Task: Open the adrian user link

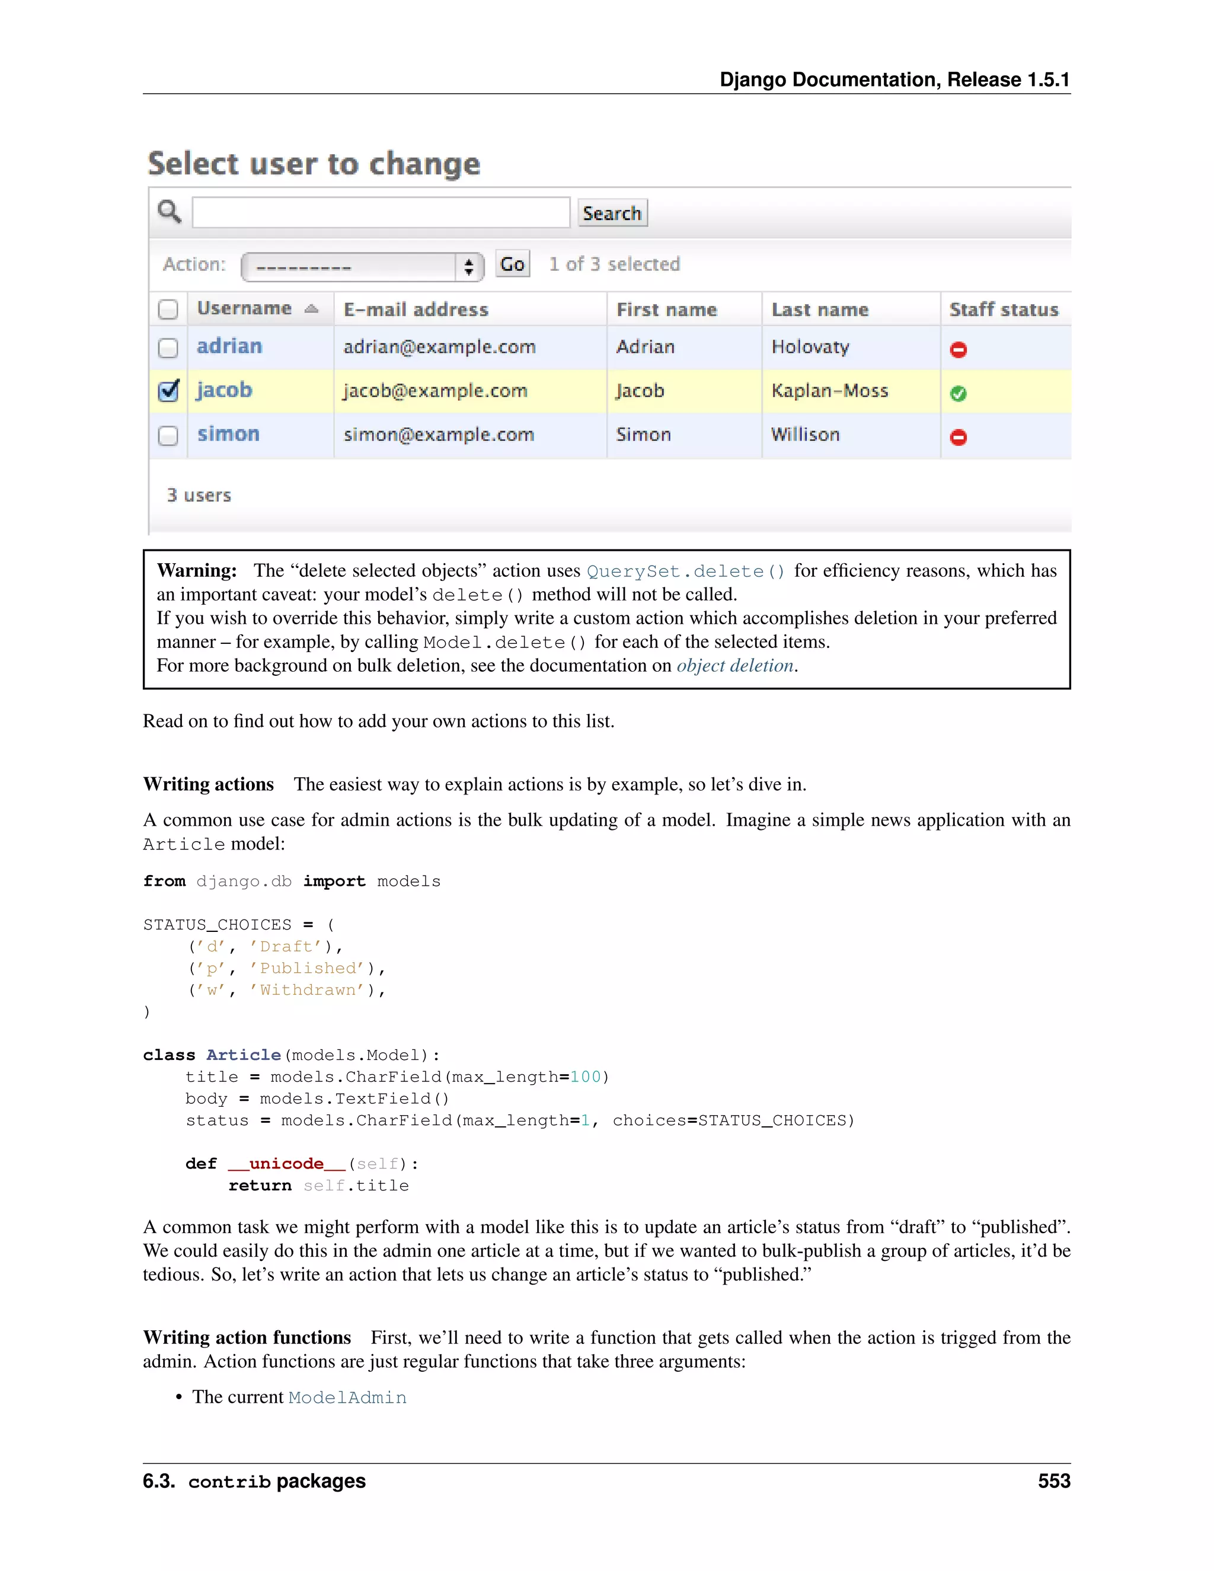Action: (x=229, y=346)
